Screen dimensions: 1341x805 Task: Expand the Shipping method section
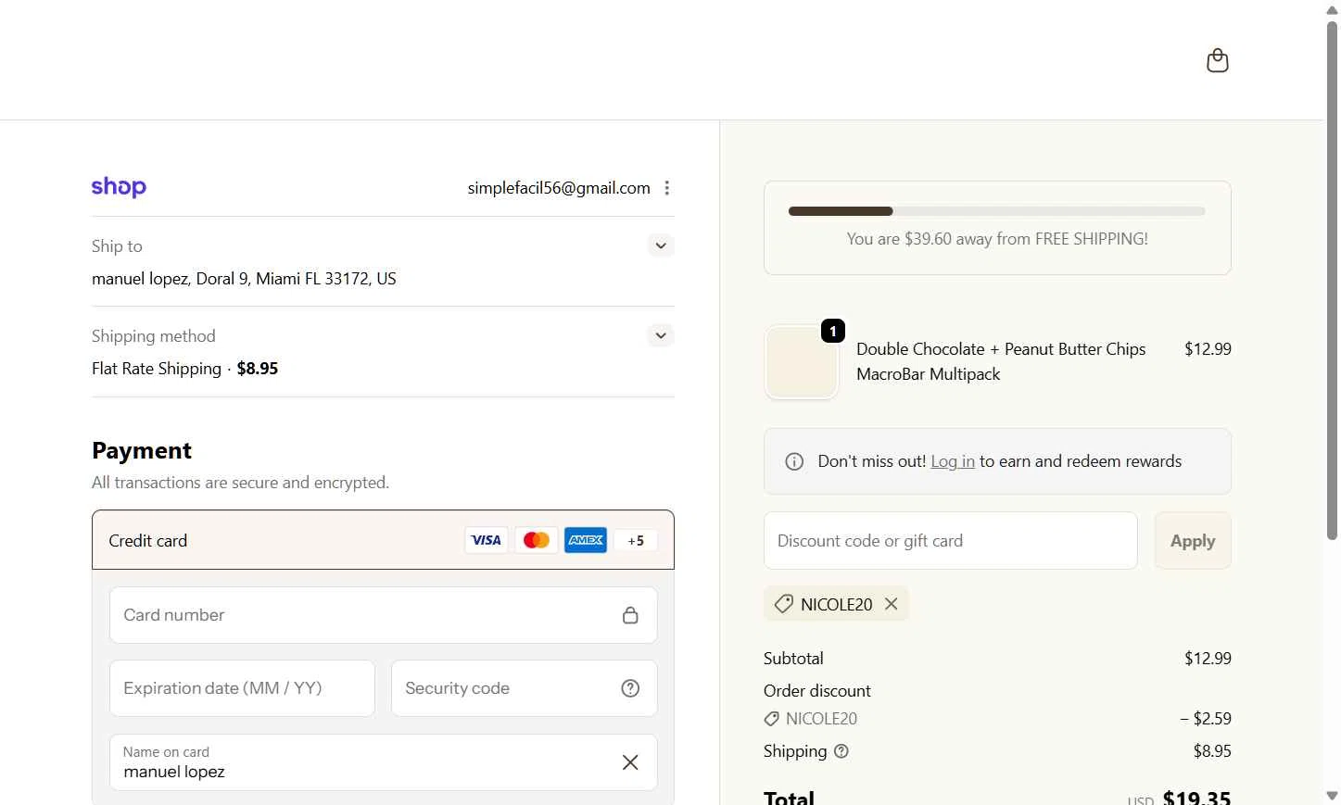[661, 335]
